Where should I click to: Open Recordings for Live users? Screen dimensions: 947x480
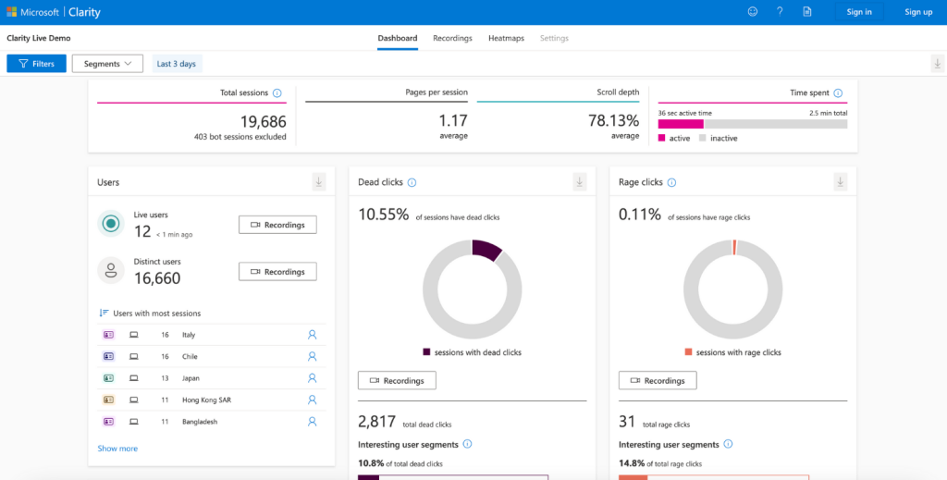point(277,225)
